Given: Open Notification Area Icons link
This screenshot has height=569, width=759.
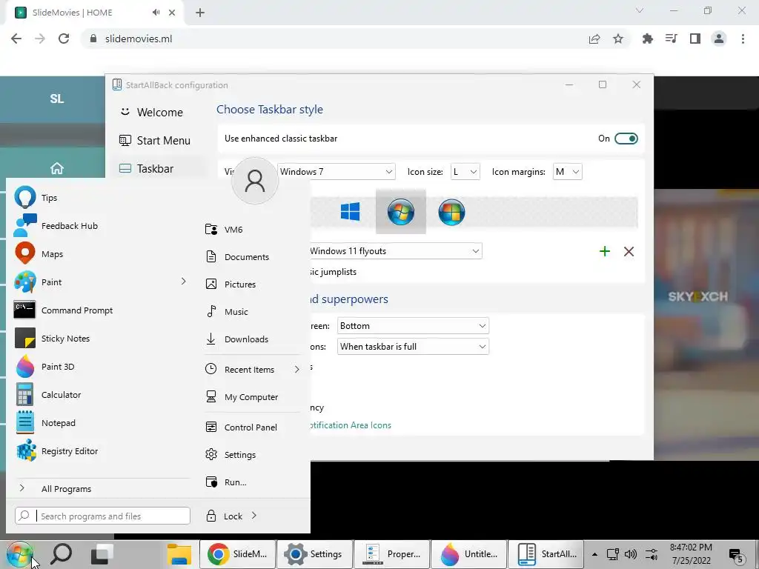Looking at the screenshot, I should tap(351, 425).
